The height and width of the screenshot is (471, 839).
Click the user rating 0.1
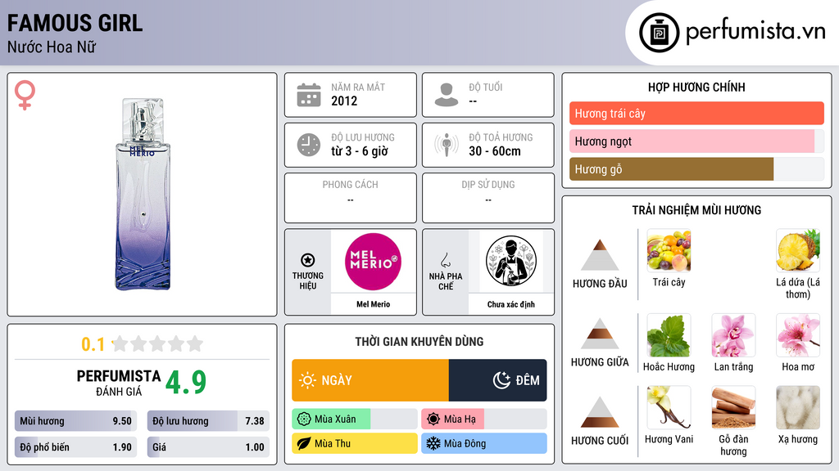coord(93,344)
